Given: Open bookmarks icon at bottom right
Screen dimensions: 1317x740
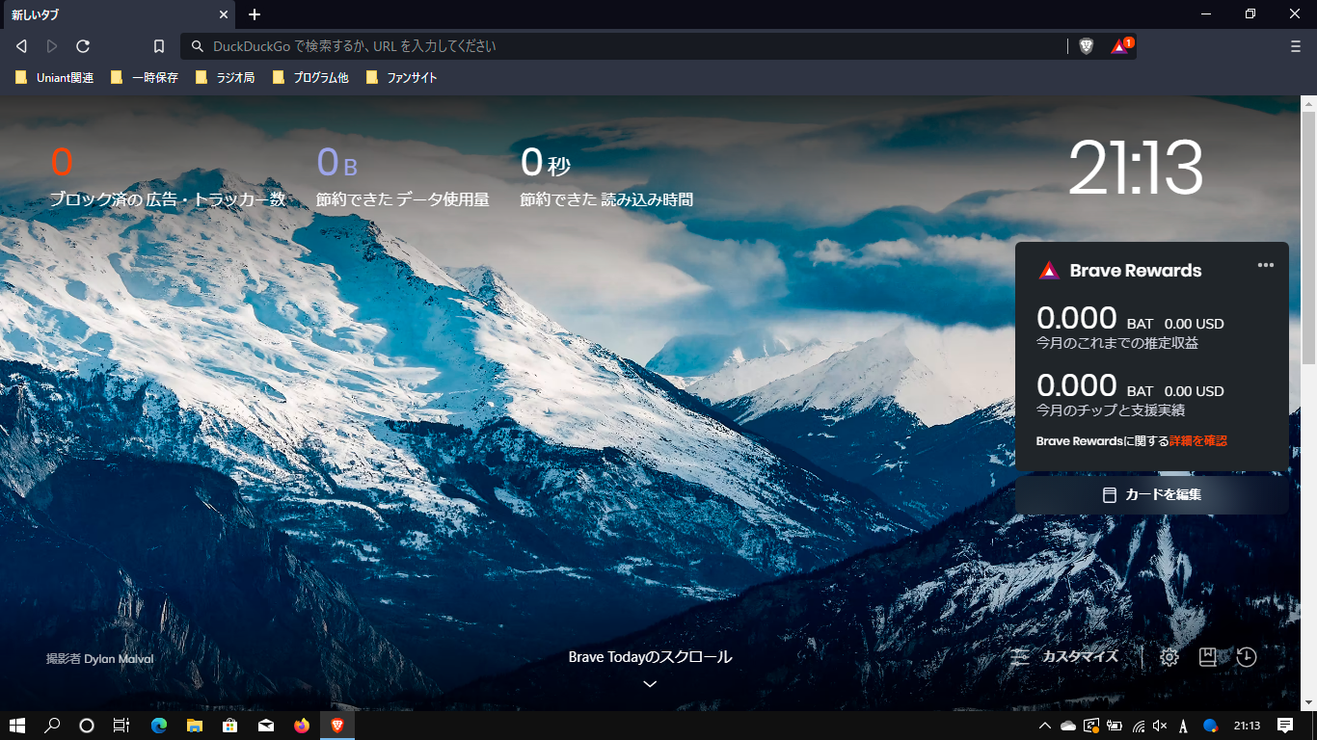Looking at the screenshot, I should 1207,657.
